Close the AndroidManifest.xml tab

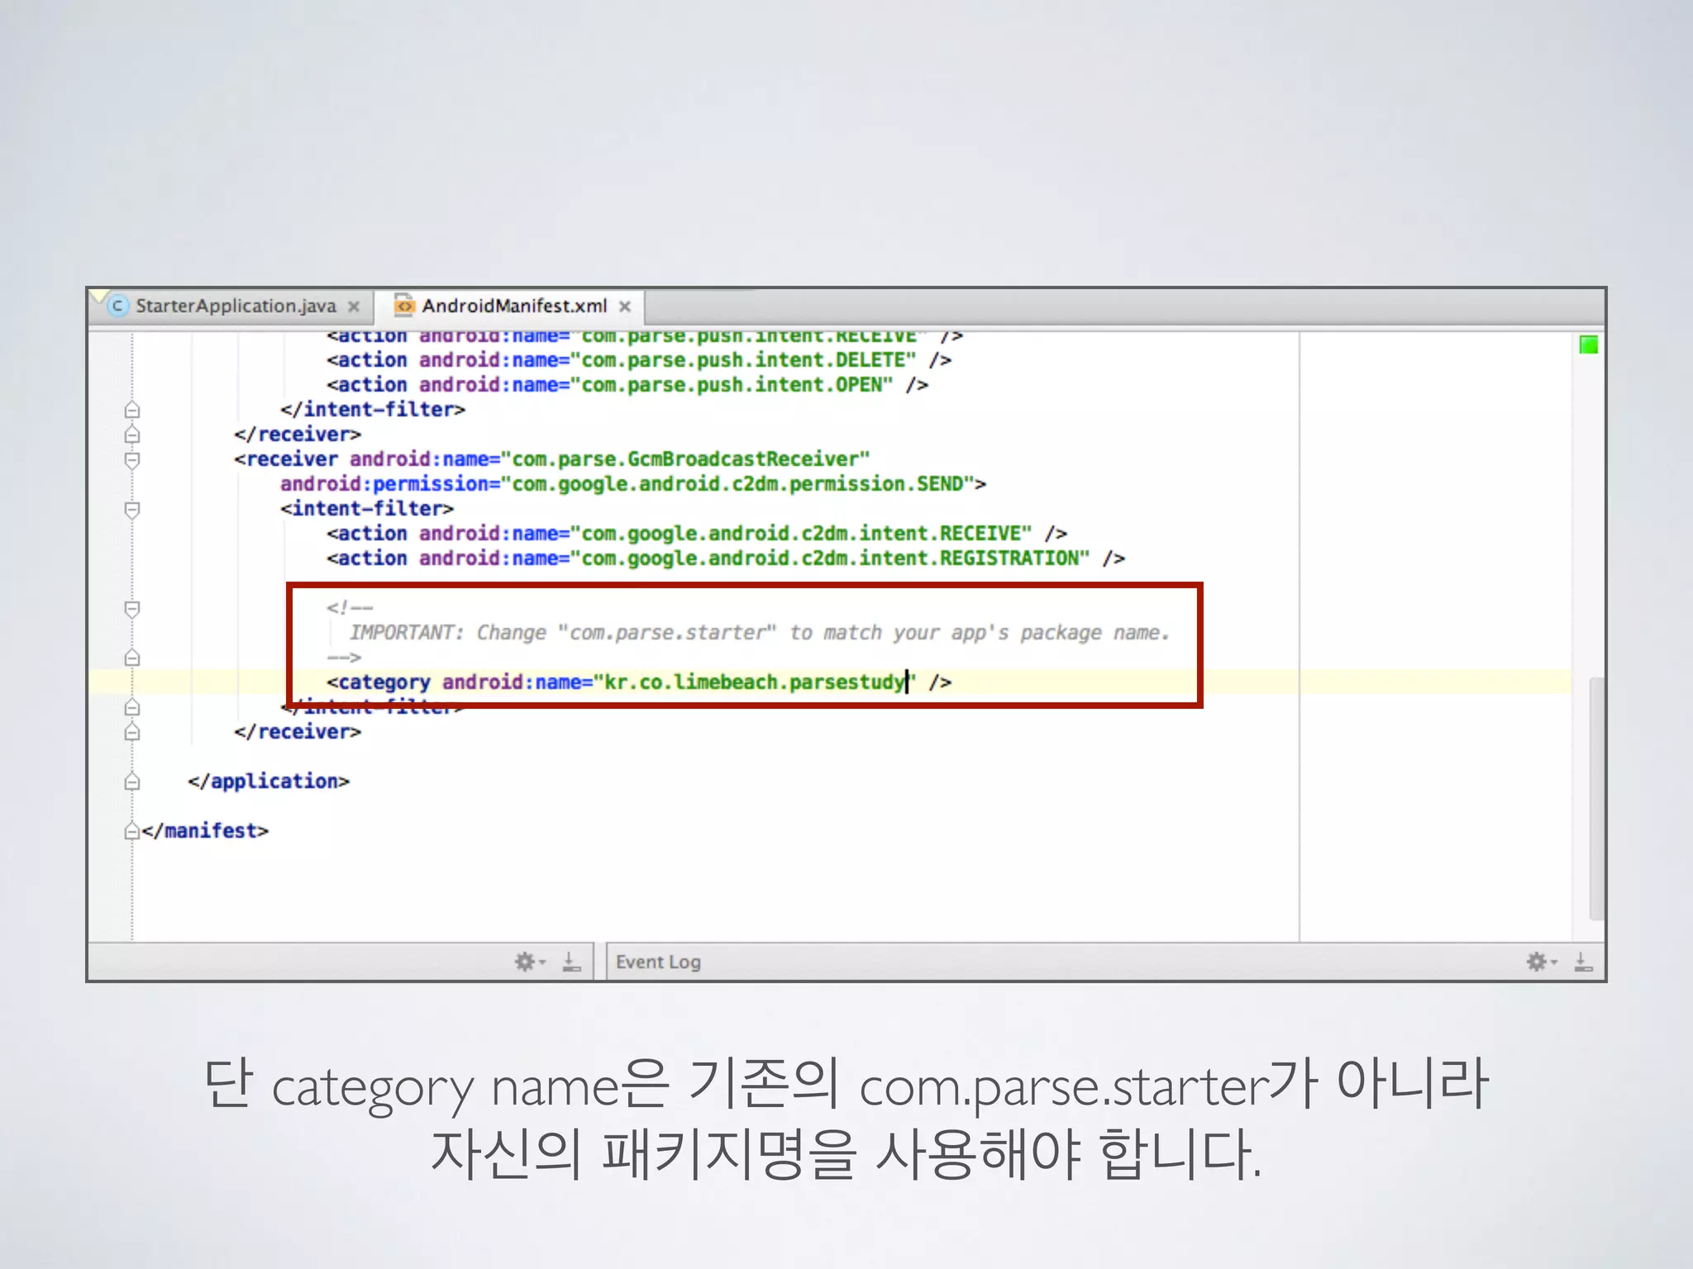(625, 307)
